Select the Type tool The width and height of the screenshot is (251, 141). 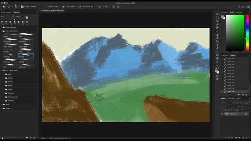[x=217, y=45]
